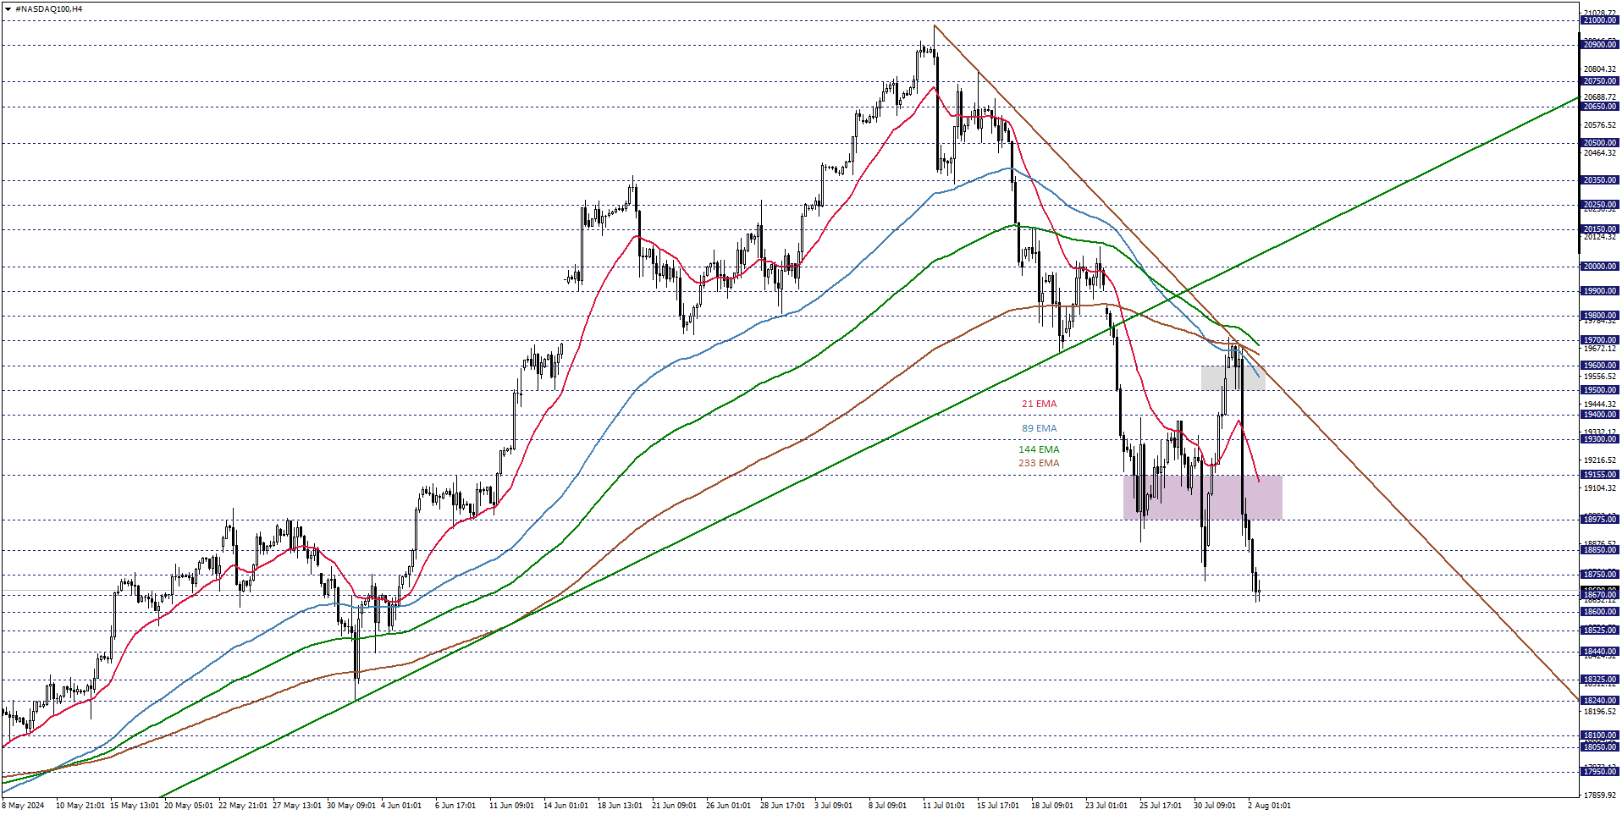
Task: Click the 18750.00 price level label
Action: [x=1600, y=575]
